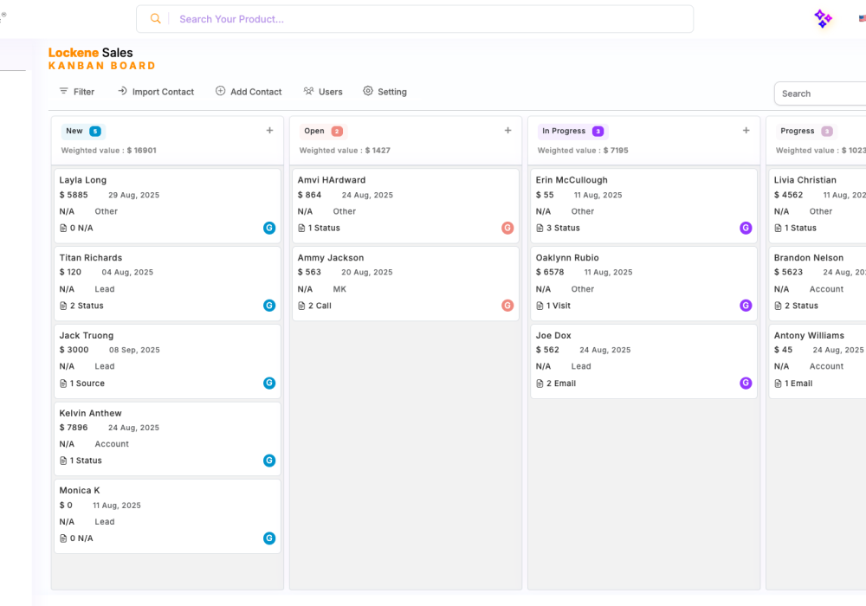866x606 pixels.
Task: Click Oaklynn Rubio's G avatar
Action: [x=746, y=306]
